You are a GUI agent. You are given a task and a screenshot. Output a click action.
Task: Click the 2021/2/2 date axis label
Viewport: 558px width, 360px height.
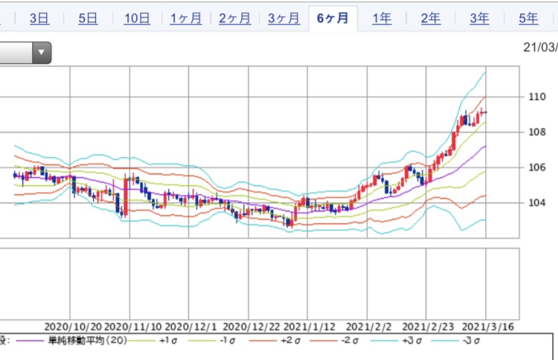coord(369,327)
